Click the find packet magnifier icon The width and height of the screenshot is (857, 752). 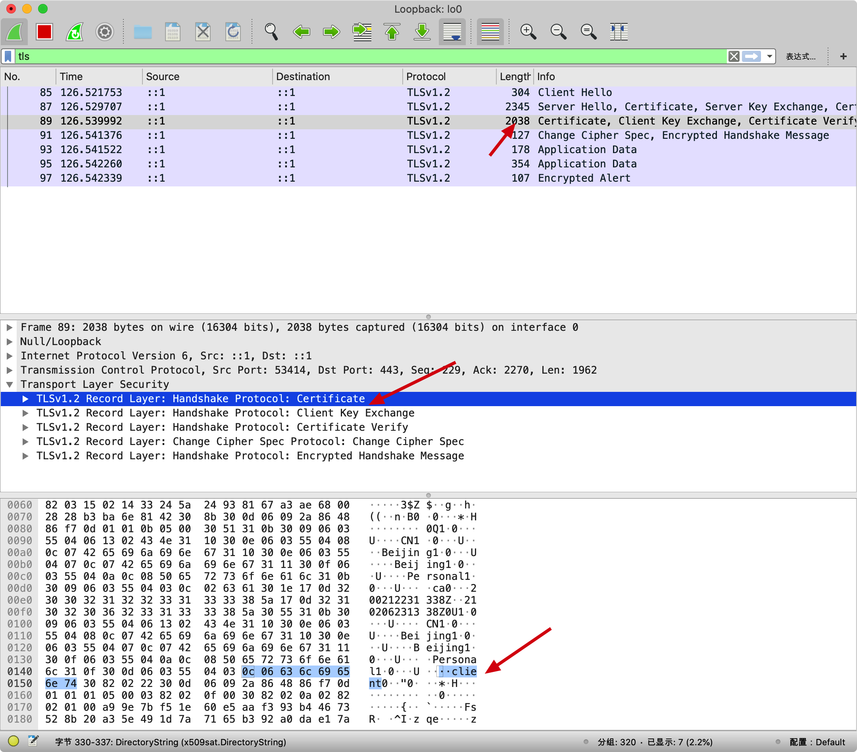(271, 32)
